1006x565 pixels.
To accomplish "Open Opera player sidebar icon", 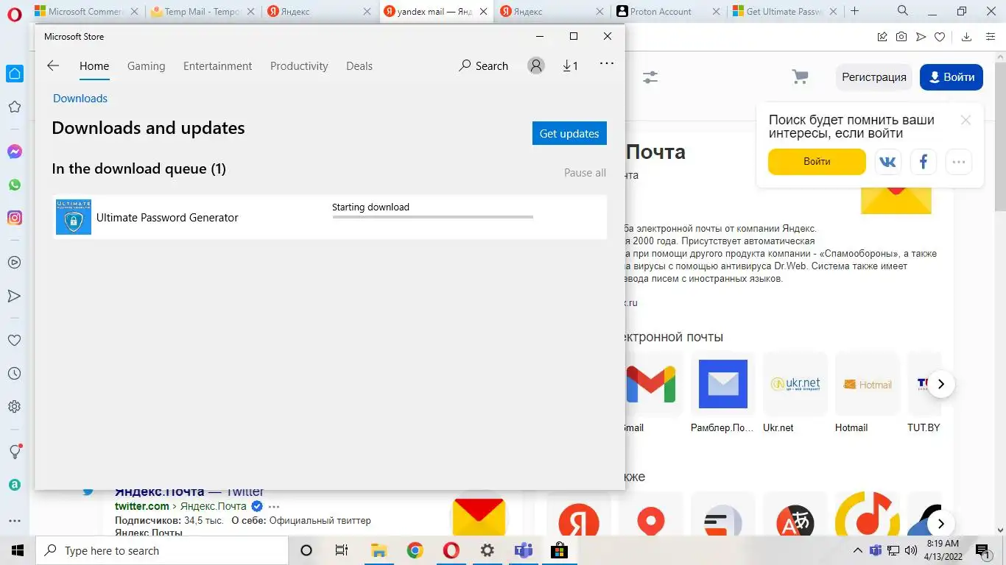I will [x=14, y=262].
